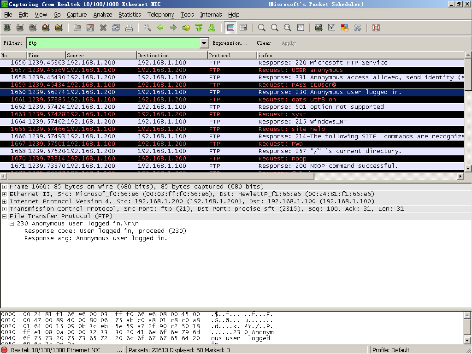This screenshot has height=354, width=472.
Task: Edit display filters icon
Action: (332, 28)
